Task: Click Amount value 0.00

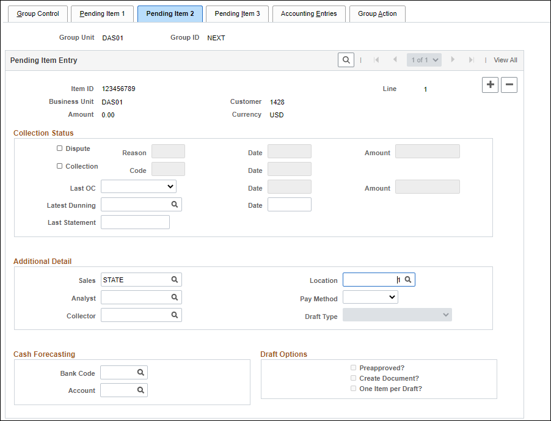Action: coord(108,115)
